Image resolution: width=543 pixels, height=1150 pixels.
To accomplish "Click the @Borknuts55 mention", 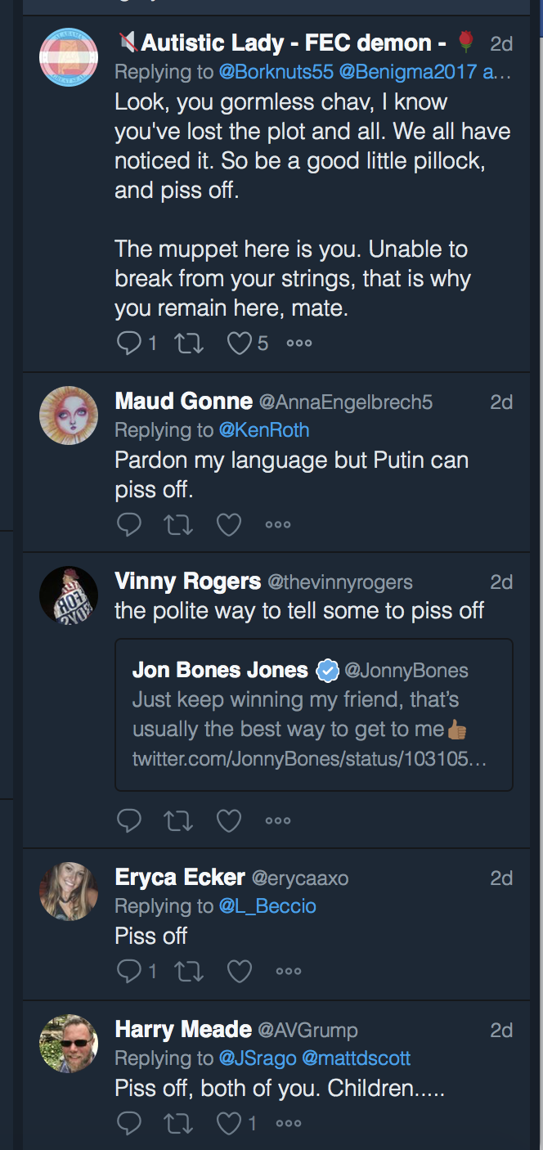I will pyautogui.click(x=276, y=71).
